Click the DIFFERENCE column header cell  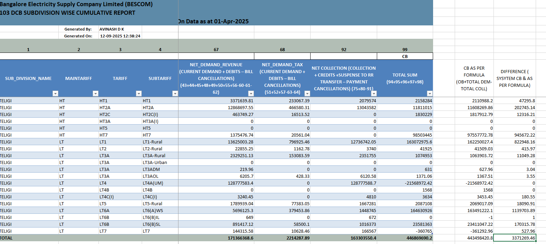pyautogui.click(x=514, y=79)
